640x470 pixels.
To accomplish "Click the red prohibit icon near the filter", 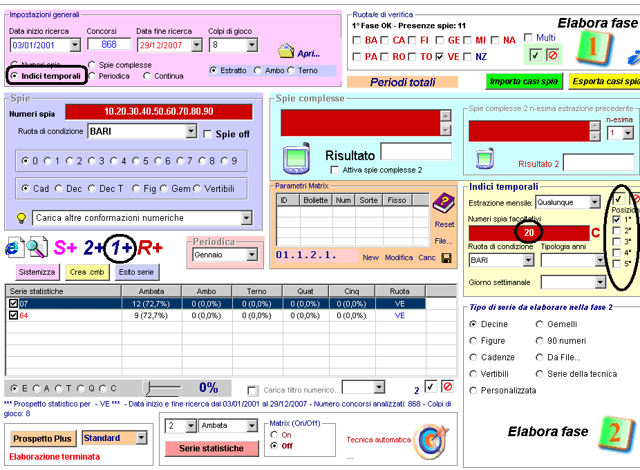I will click(448, 386).
